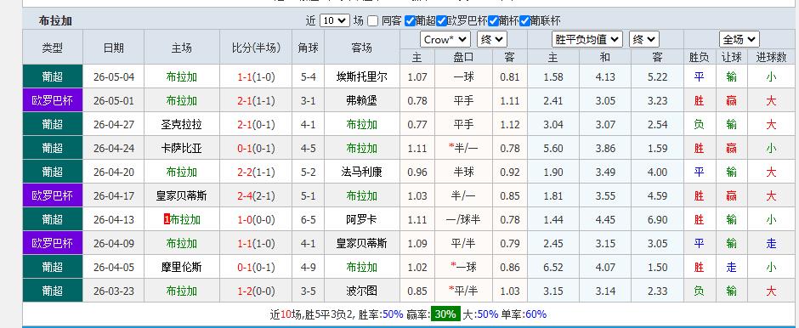Click the 单率:60% statistic
Image resolution: width=799 pixels, height=328 pixels.
click(524, 314)
